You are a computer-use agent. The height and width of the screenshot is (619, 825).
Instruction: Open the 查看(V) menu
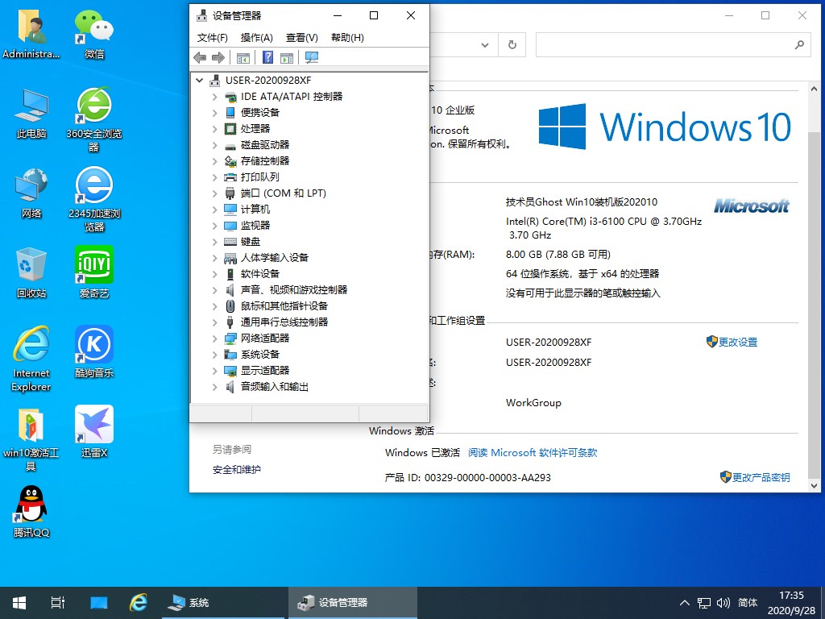pos(301,38)
